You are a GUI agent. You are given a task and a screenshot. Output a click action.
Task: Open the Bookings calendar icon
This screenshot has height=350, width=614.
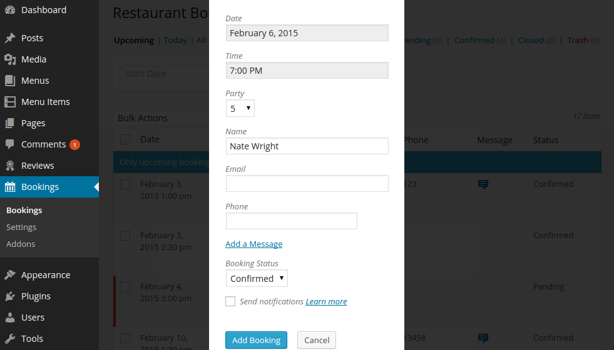point(10,187)
